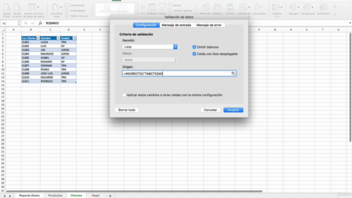Switch to the Mensaje de error tab
Viewport: 352px width, 198px height.
pyautogui.click(x=209, y=25)
